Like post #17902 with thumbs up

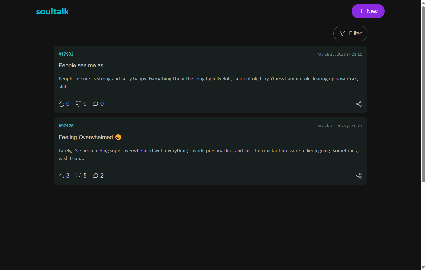pos(61,104)
